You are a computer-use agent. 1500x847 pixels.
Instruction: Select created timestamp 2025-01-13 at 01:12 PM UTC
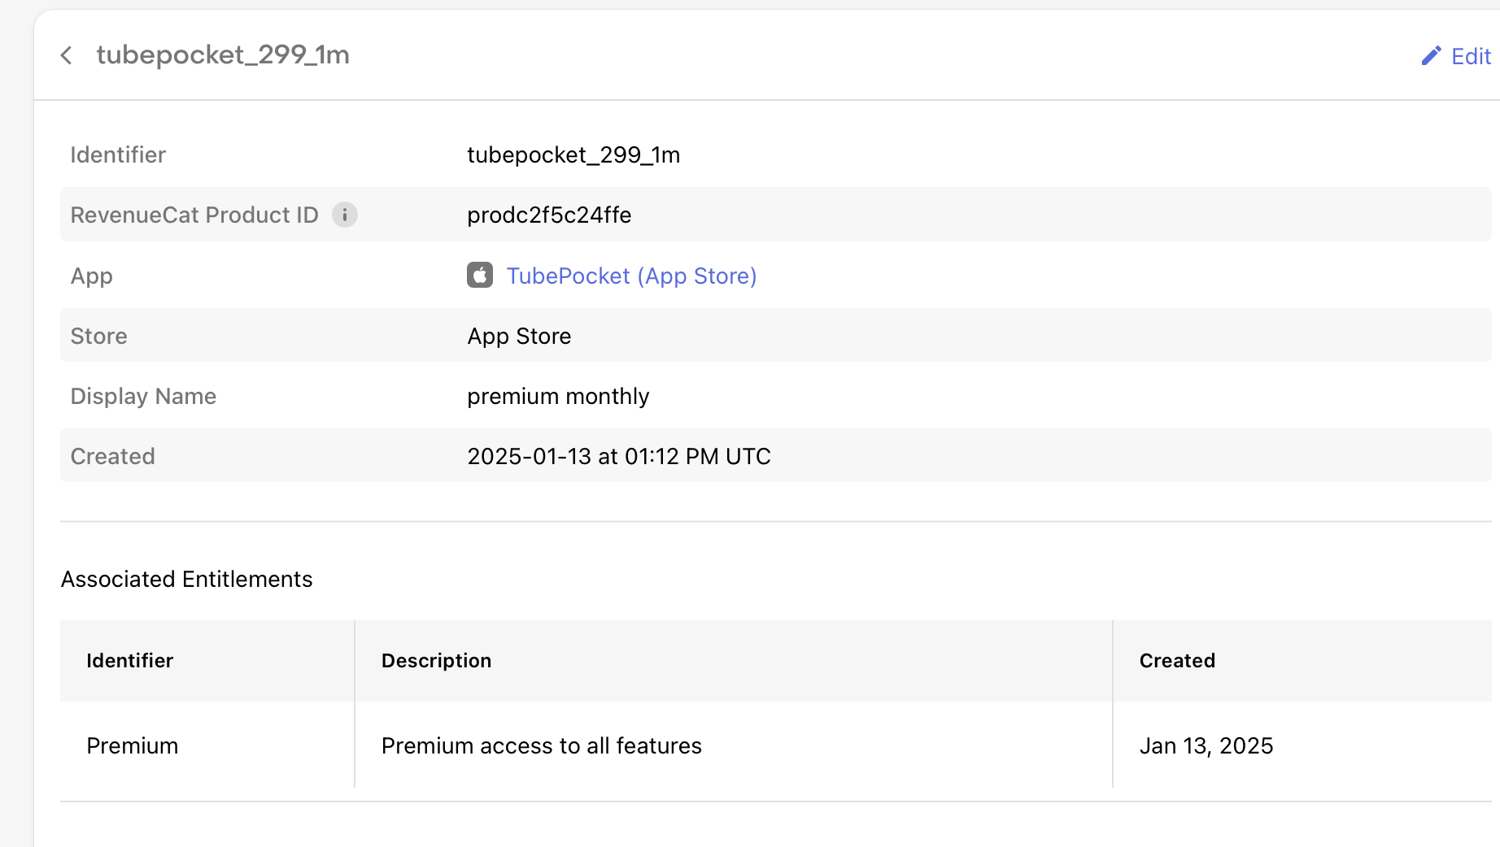click(x=619, y=456)
